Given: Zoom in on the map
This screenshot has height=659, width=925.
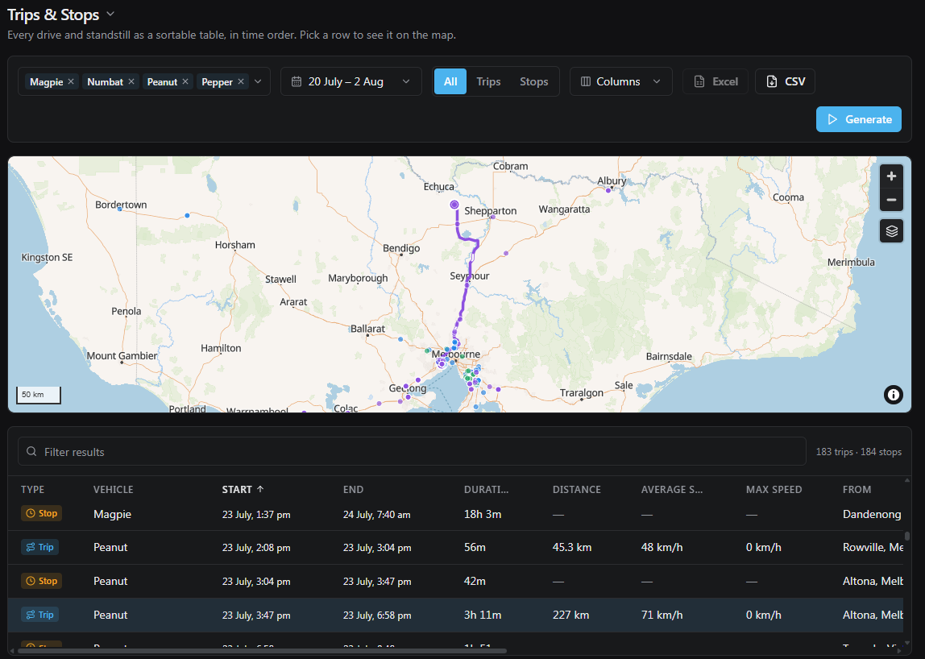Looking at the screenshot, I should click(x=891, y=176).
